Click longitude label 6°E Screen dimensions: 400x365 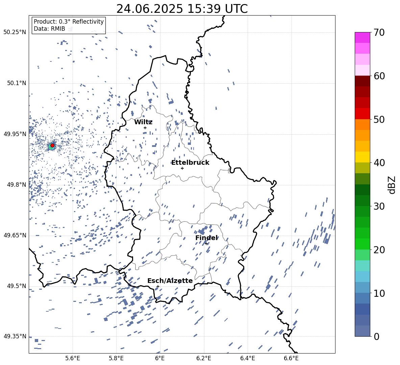[x=160, y=358]
